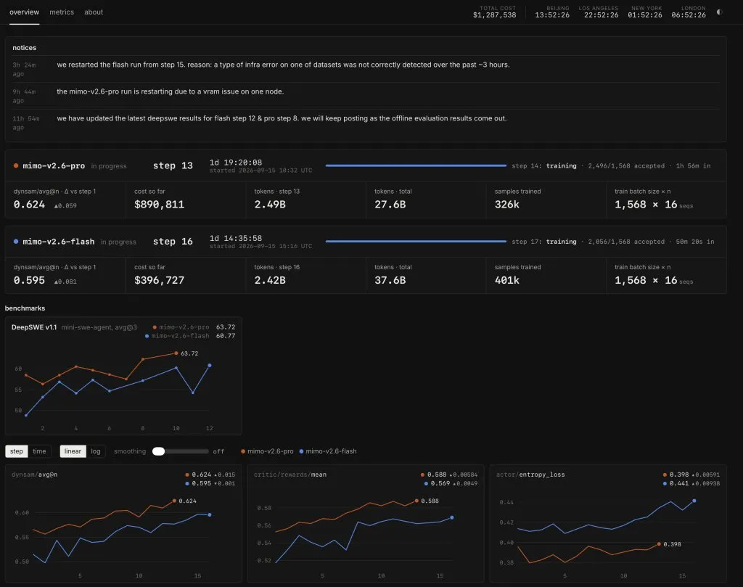The width and height of the screenshot is (743, 587).
Task: Click the New York clock 01:52:26
Action: tap(645, 15)
